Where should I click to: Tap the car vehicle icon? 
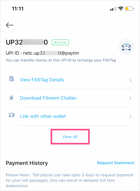(x=126, y=47)
